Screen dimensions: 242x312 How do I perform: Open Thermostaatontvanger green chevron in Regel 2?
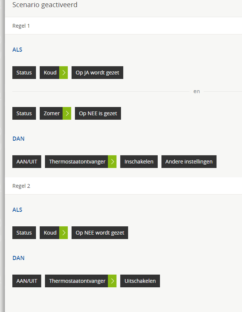(112, 281)
